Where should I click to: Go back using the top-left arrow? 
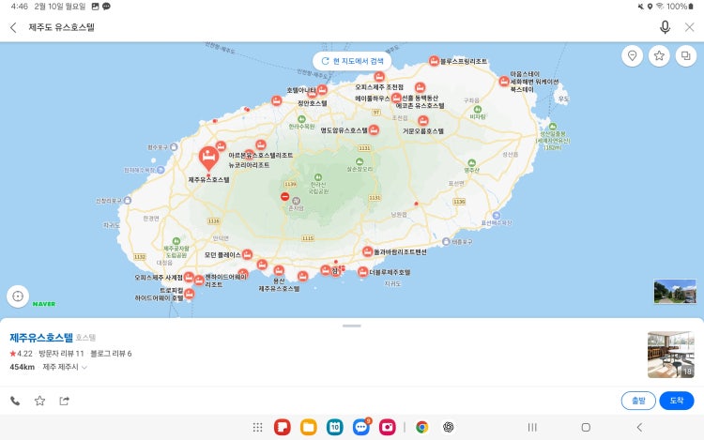point(13,27)
